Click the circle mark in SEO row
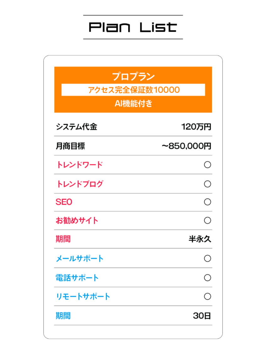Image resolution: width=266 pixels, height=344 pixels. (x=207, y=202)
